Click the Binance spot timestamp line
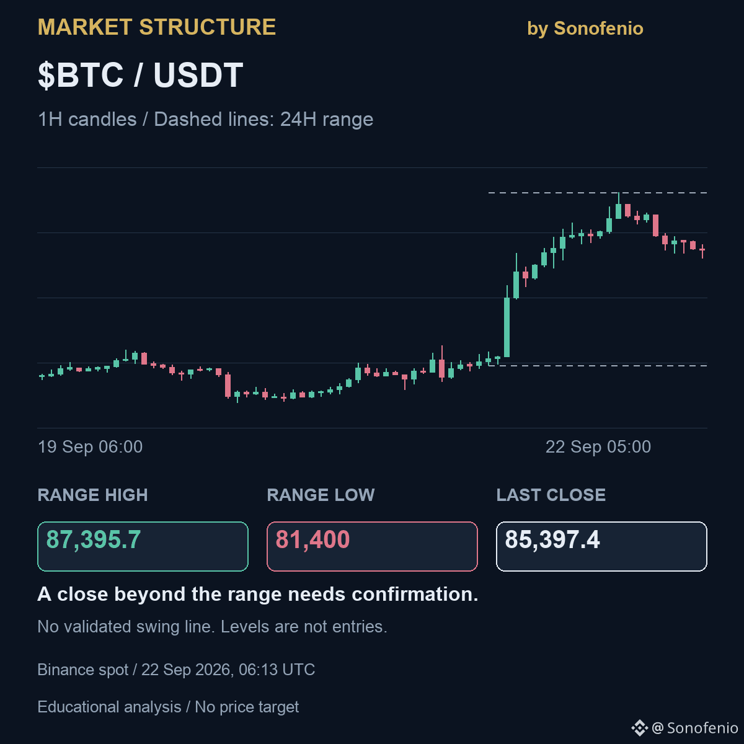 176,670
